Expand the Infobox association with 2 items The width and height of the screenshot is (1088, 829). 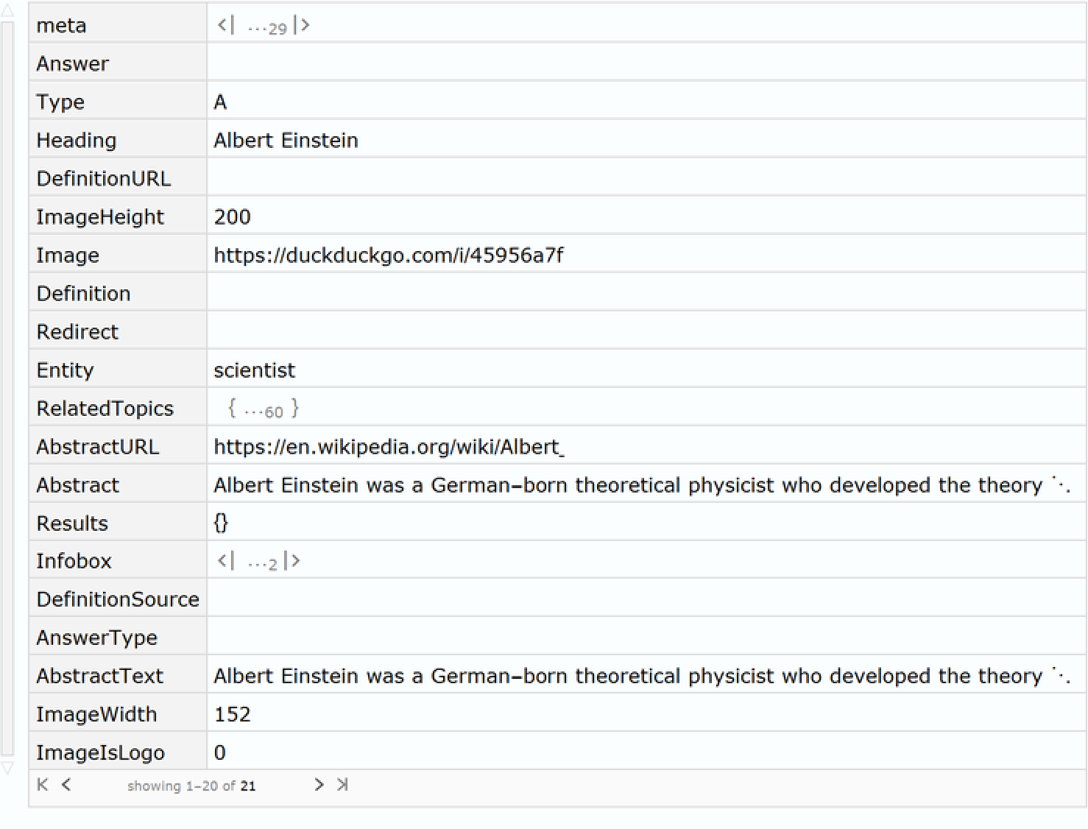pyautogui.click(x=259, y=562)
